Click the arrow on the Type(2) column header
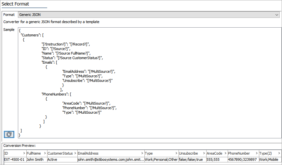 279,153
